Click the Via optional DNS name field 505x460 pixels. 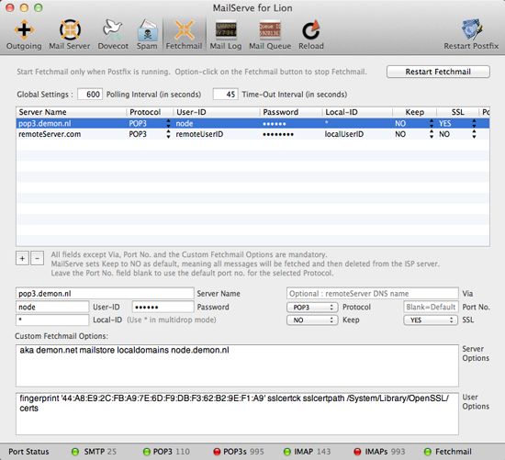click(x=373, y=294)
